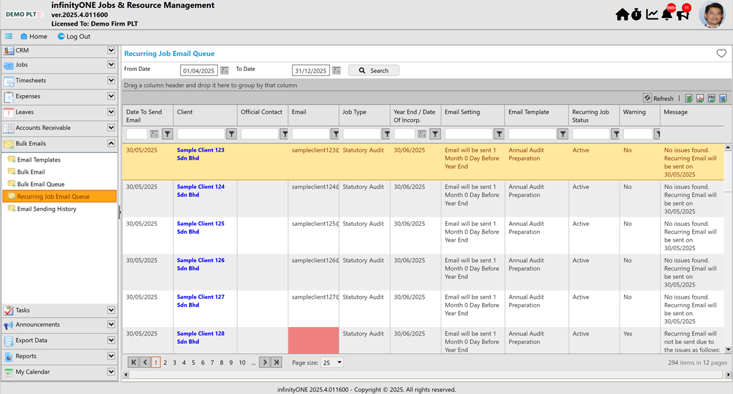Go to page 2 in the pagination bar
The width and height of the screenshot is (733, 394).
click(165, 362)
